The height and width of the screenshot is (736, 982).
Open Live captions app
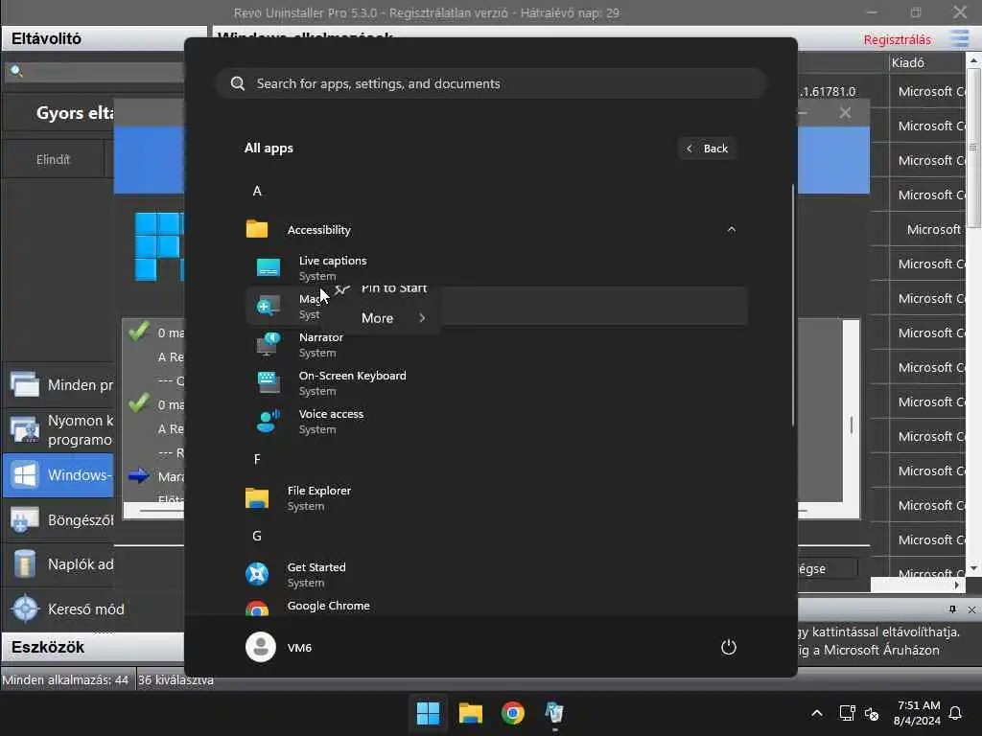(496, 268)
